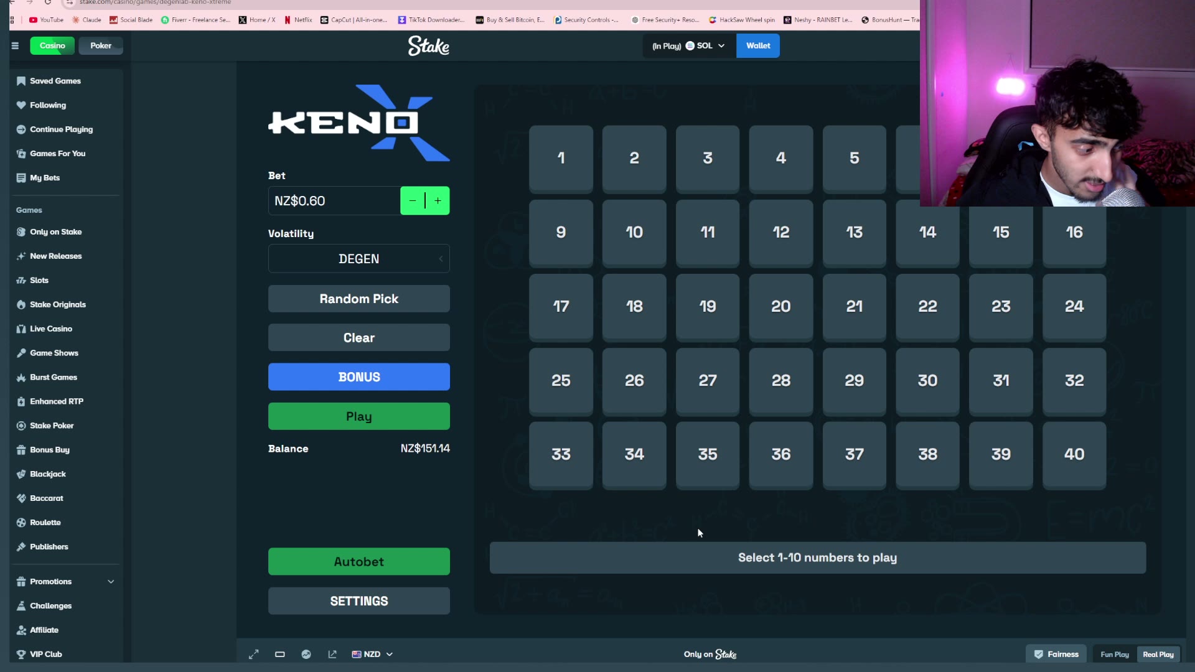This screenshot has height=672, width=1195.
Task: Open YouTube bookmark
Action: click(47, 20)
